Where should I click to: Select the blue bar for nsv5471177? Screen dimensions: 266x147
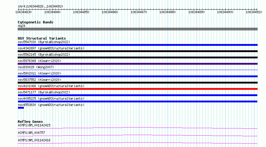tap(137, 95)
